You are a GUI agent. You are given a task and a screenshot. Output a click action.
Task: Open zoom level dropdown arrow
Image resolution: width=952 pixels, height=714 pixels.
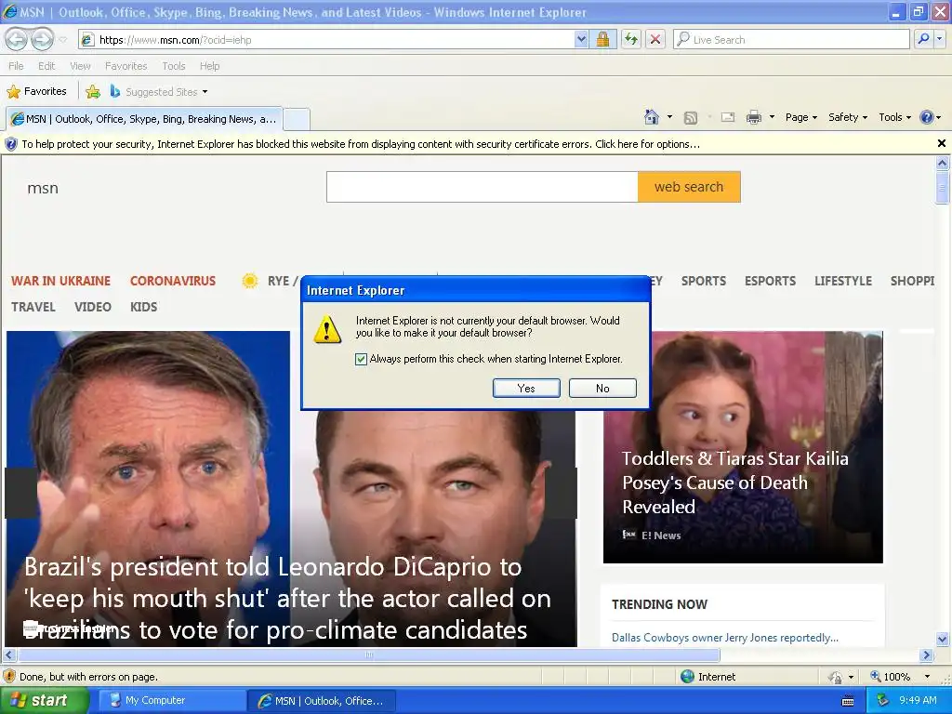coord(927,677)
